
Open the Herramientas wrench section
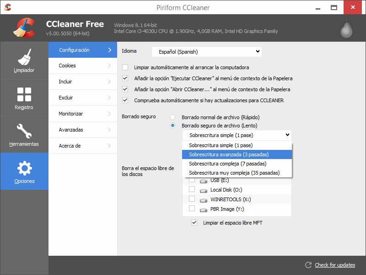24,134
